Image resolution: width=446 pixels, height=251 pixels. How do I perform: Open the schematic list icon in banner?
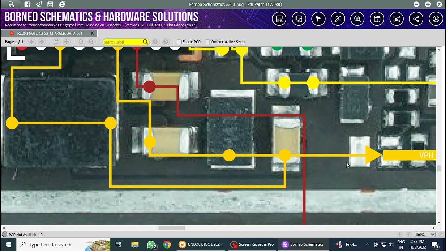pos(279,19)
